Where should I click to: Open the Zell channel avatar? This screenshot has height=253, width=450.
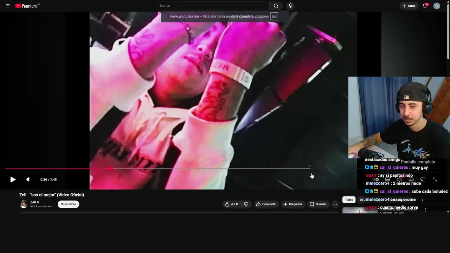coord(24,204)
